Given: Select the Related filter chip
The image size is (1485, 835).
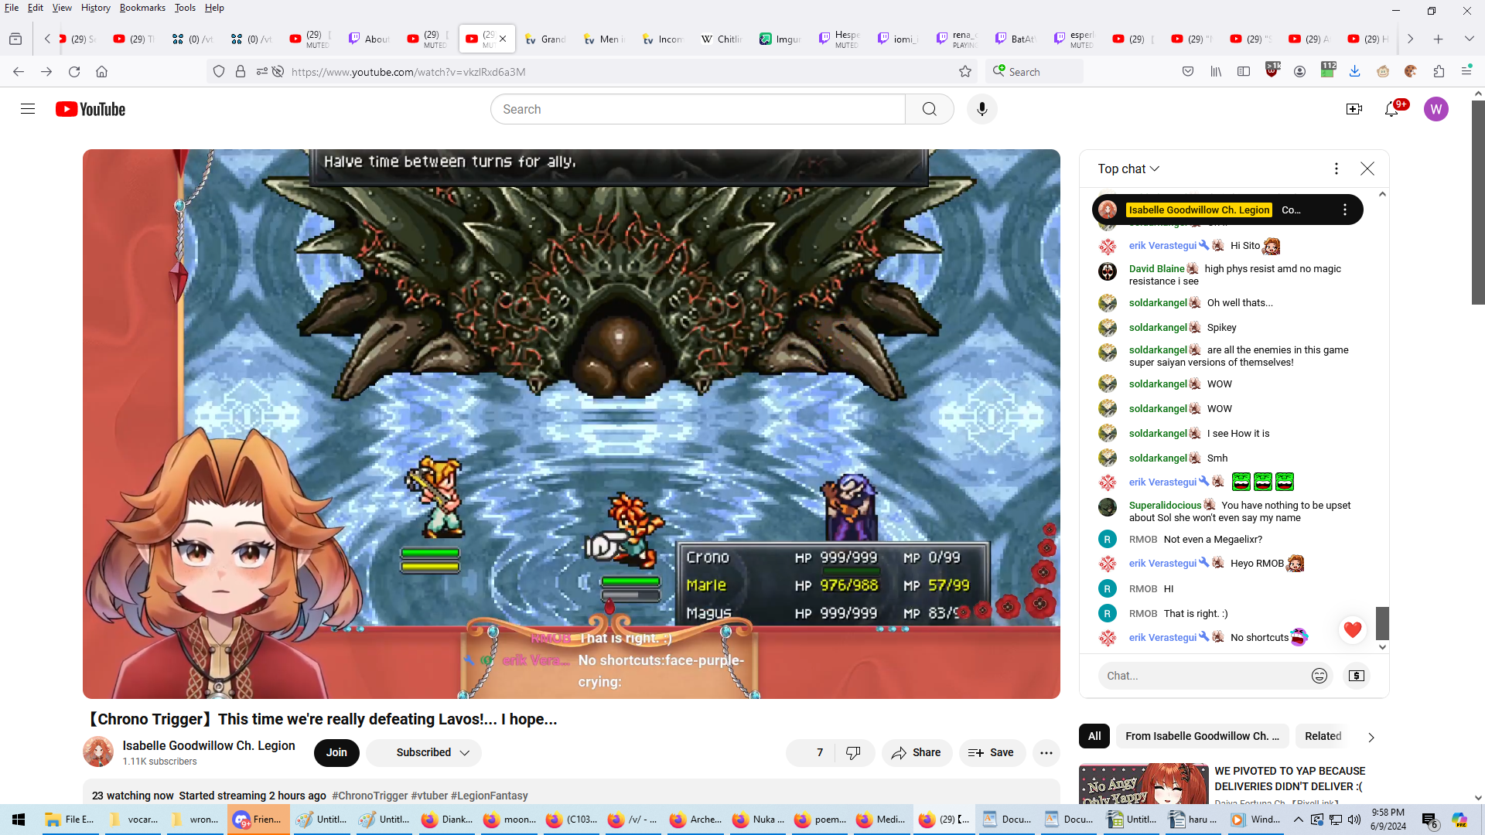Looking at the screenshot, I should [1323, 736].
